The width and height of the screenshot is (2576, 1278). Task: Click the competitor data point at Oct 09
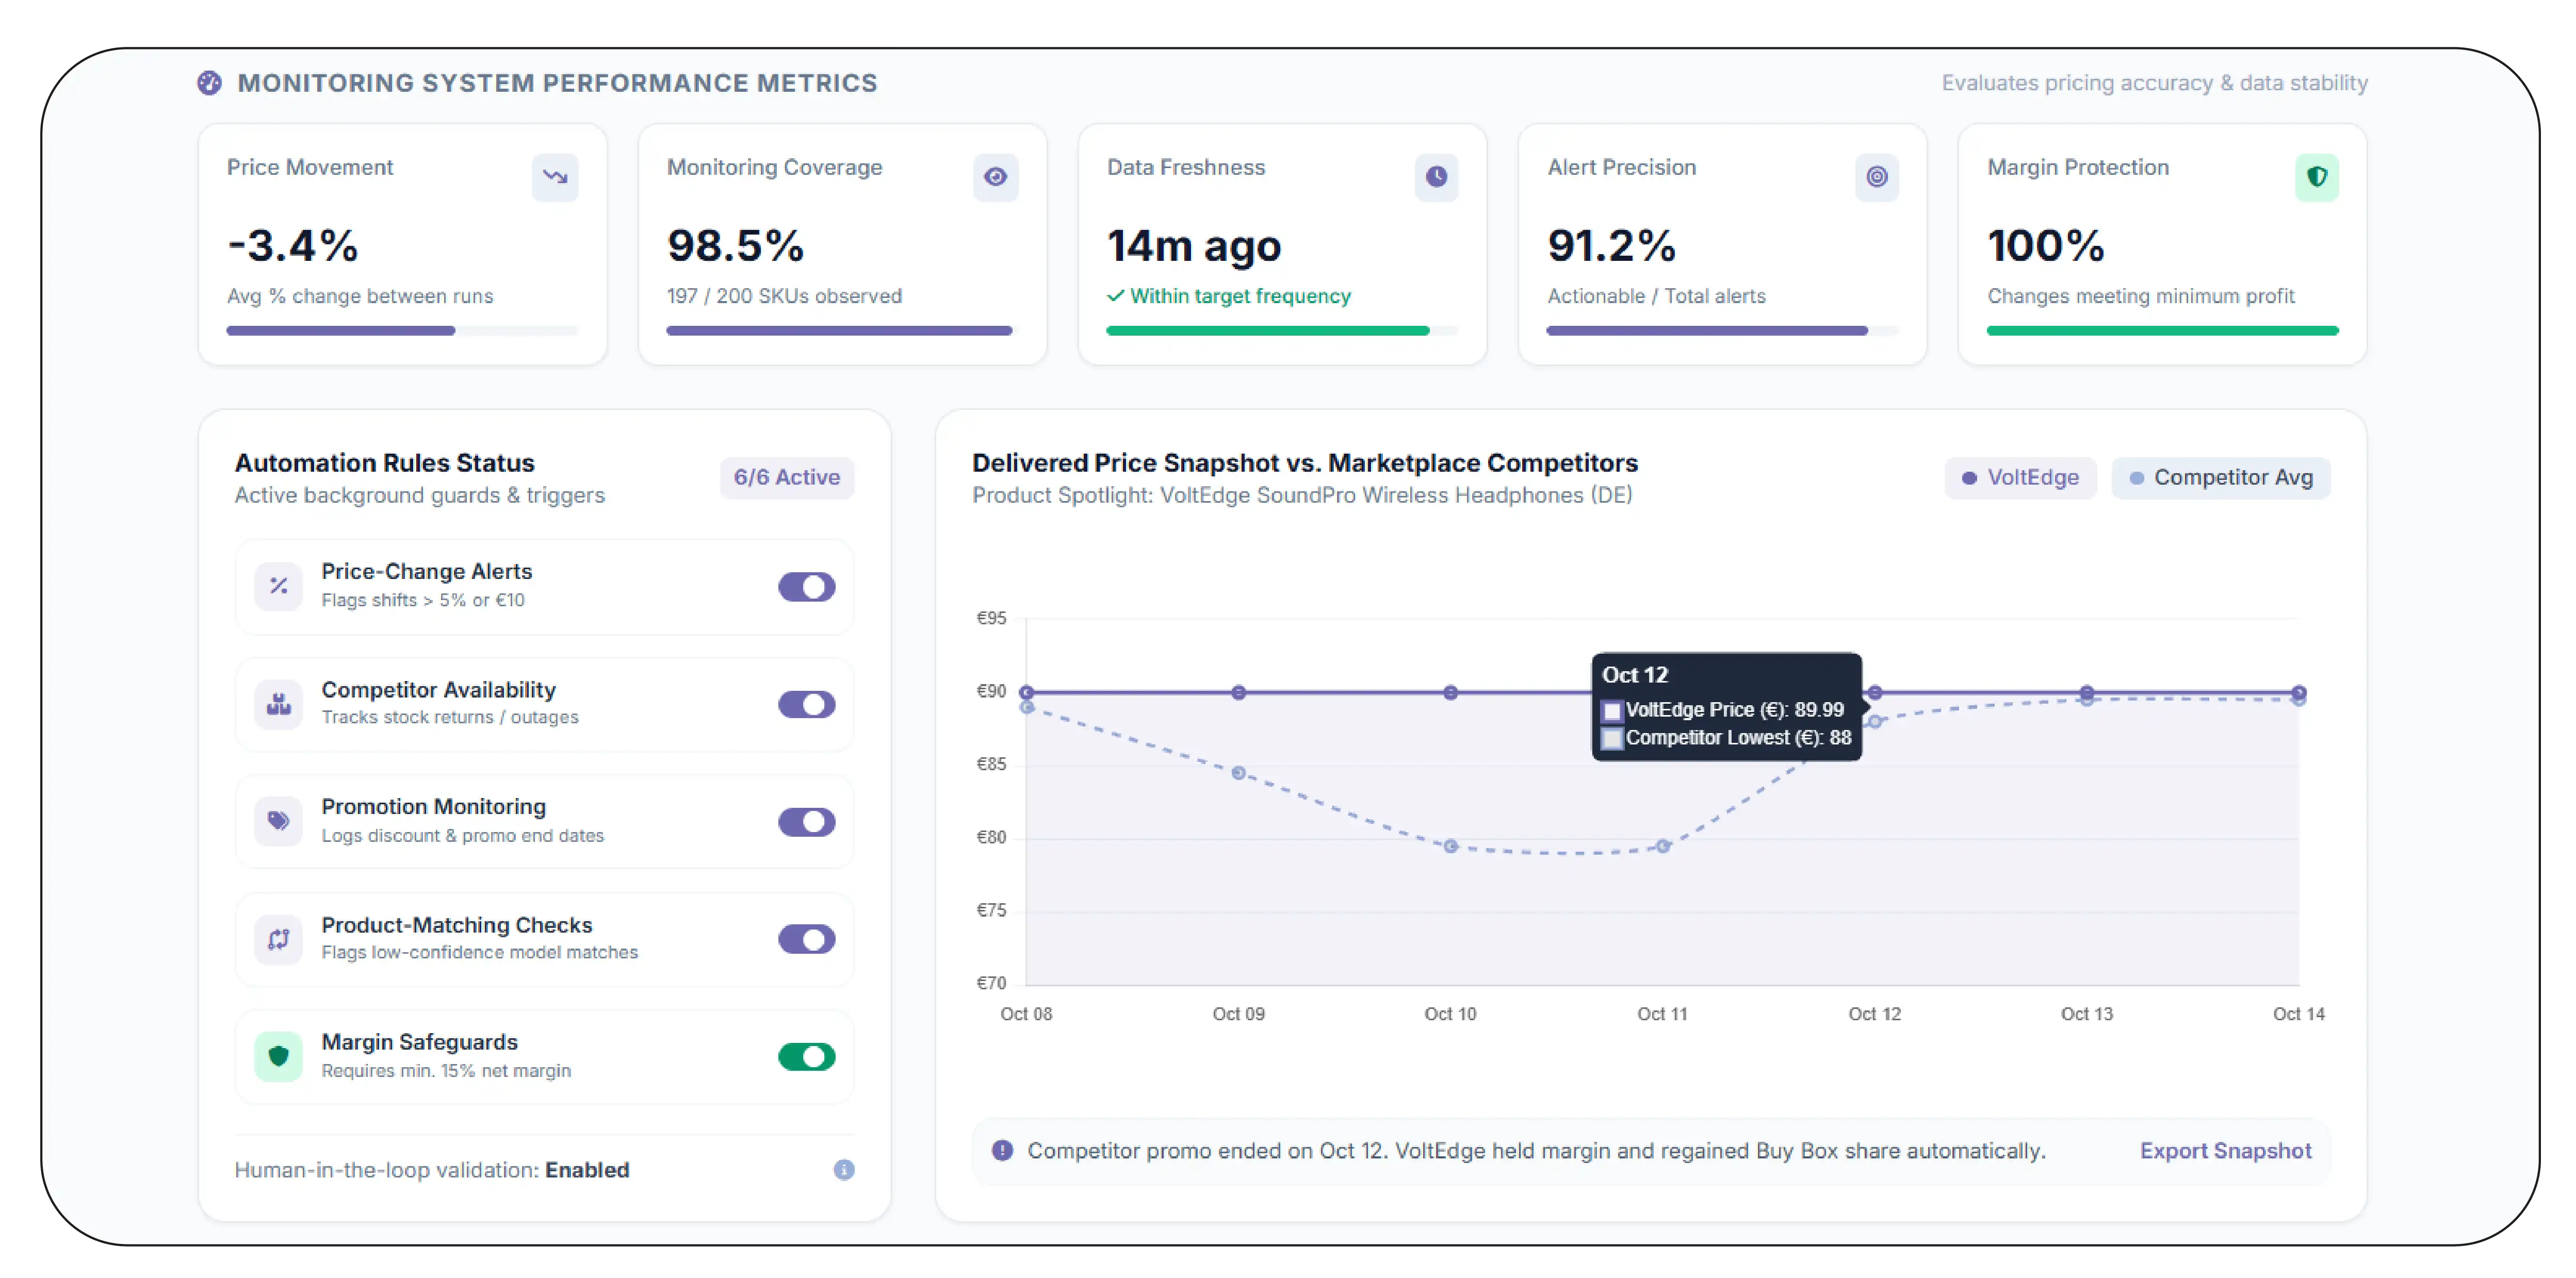click(x=1238, y=772)
